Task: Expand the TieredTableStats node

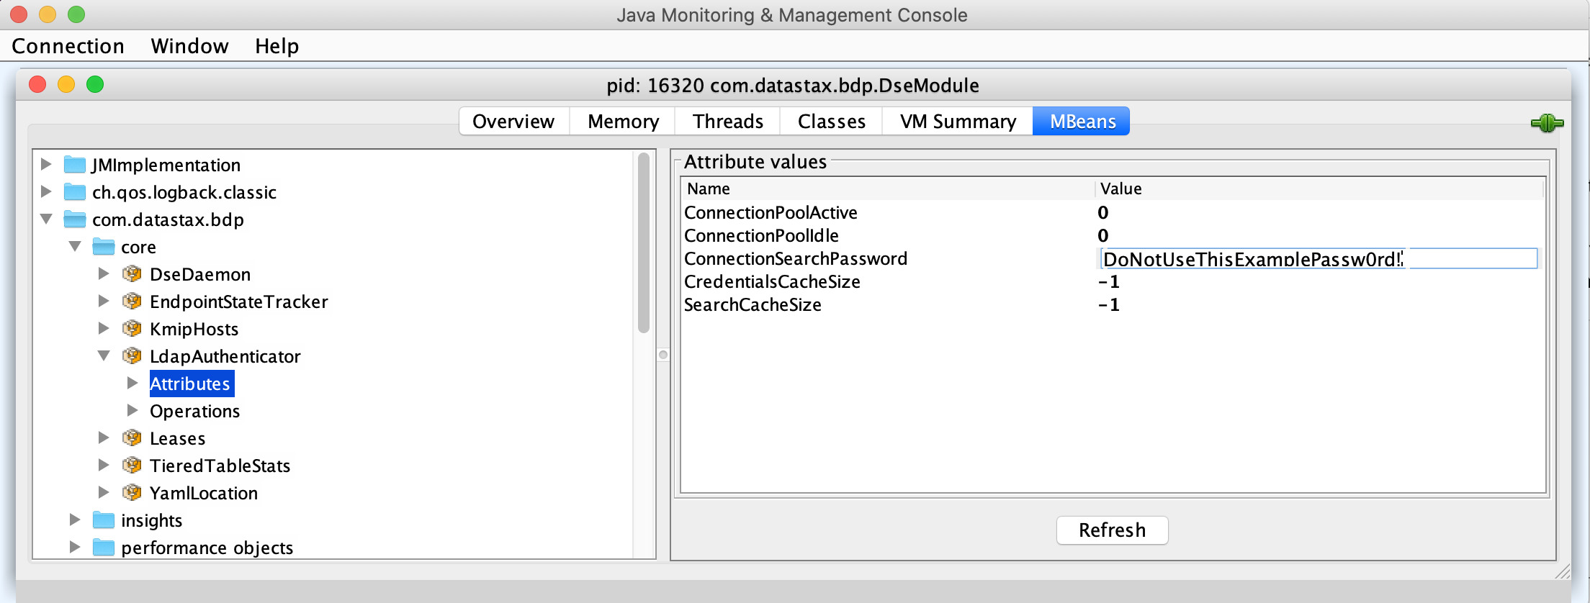Action: [x=104, y=465]
